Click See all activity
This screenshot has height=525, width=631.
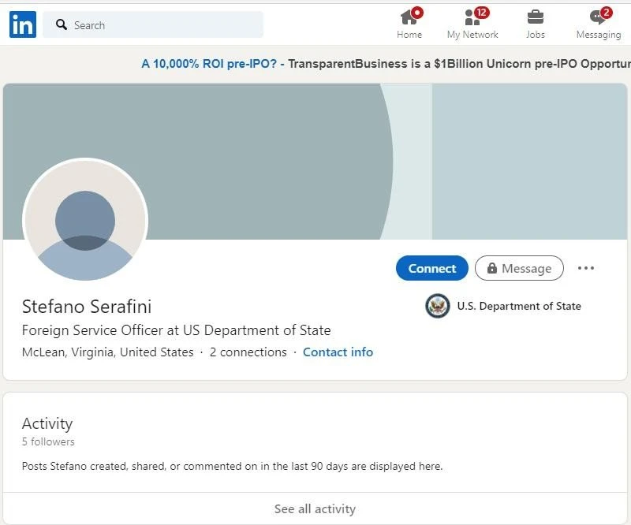click(x=315, y=509)
